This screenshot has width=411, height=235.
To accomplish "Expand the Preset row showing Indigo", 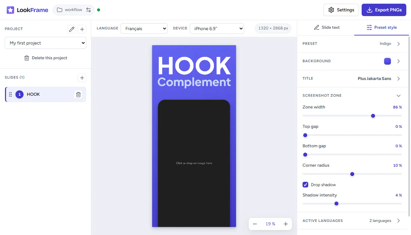I will coord(352,44).
